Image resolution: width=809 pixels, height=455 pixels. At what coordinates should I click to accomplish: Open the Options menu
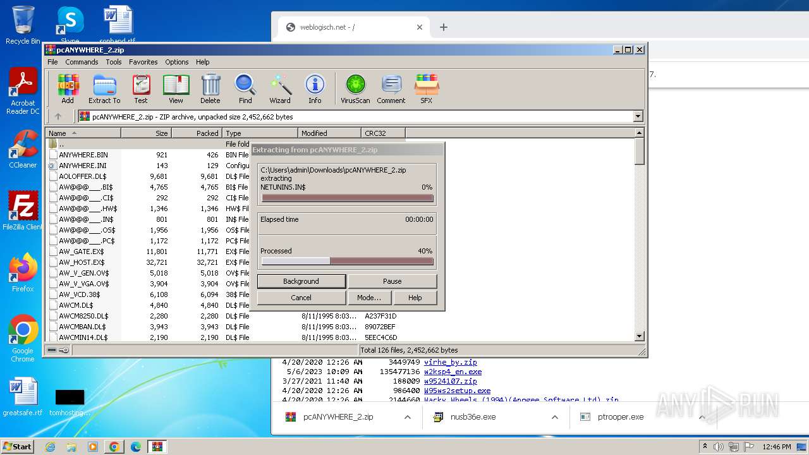coord(177,62)
